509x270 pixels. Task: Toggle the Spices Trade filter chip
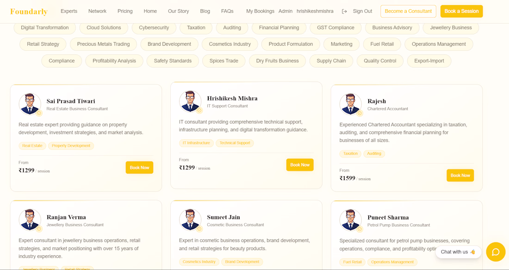(x=223, y=61)
